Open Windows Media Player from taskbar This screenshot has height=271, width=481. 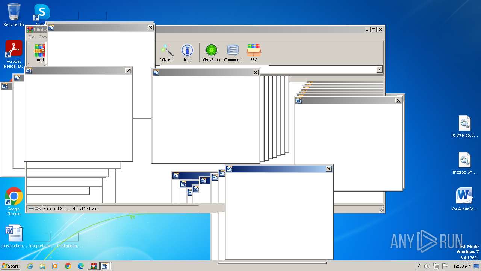(55, 266)
